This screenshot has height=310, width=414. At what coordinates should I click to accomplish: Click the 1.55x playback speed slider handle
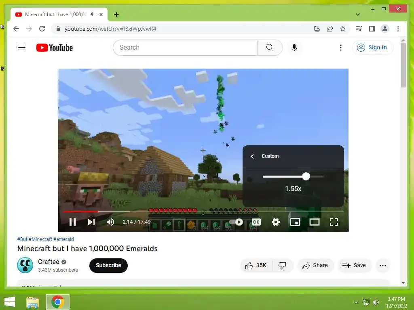(x=306, y=176)
